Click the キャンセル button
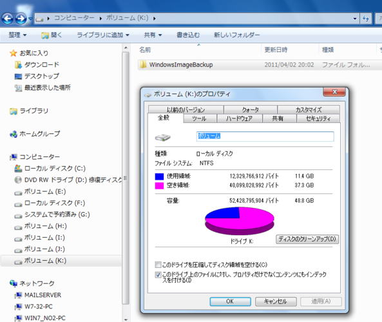The height and width of the screenshot is (322, 382). pos(276,301)
